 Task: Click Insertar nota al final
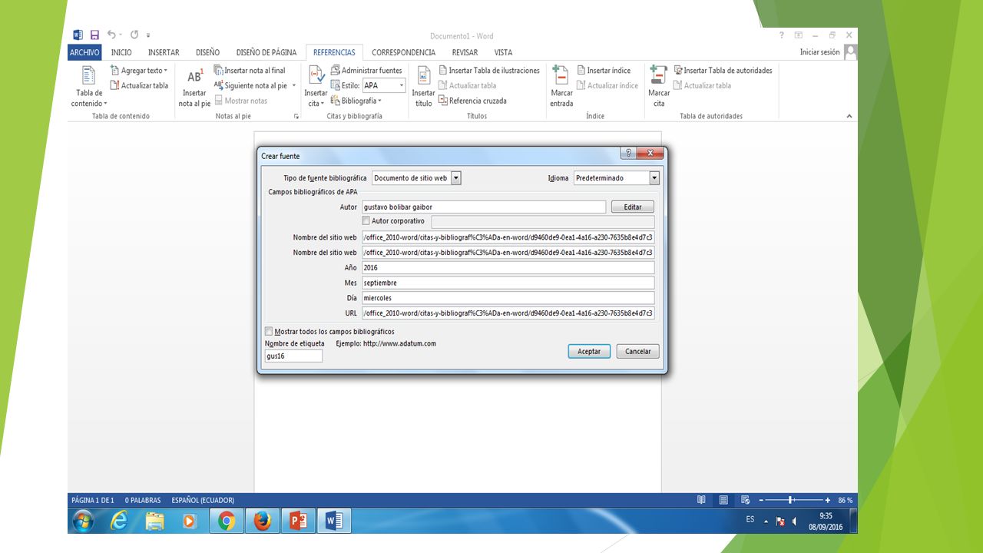250,71
